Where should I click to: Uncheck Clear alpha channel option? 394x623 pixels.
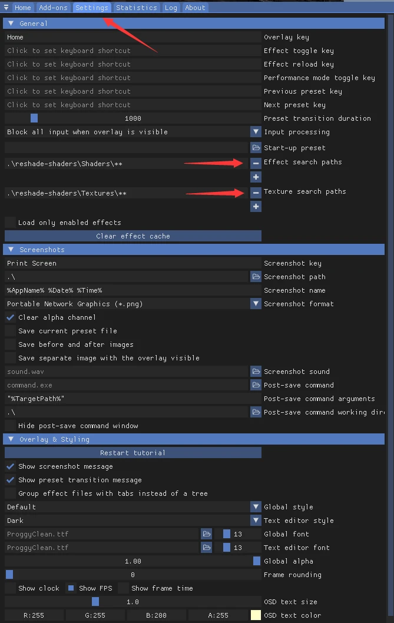pyautogui.click(x=11, y=317)
